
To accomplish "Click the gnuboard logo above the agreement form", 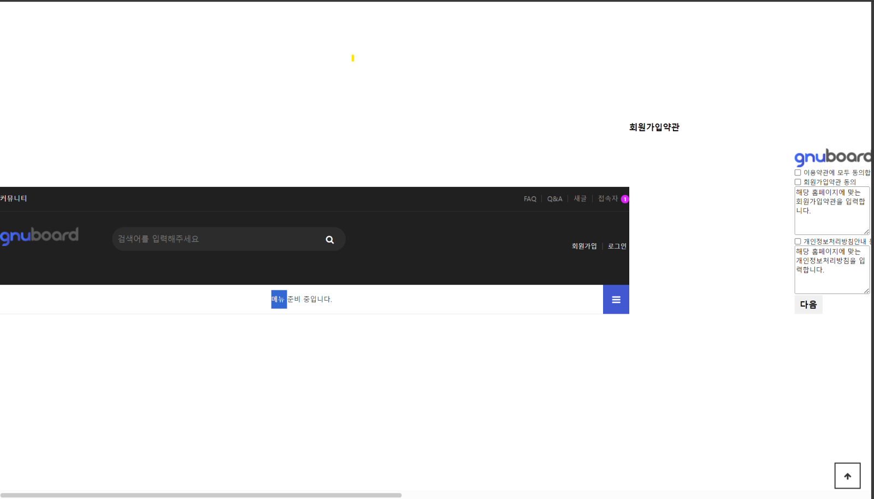I will point(833,157).
